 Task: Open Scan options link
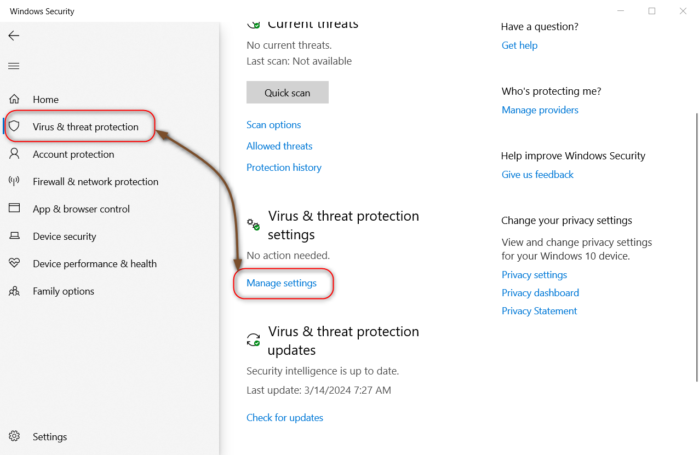(x=273, y=125)
